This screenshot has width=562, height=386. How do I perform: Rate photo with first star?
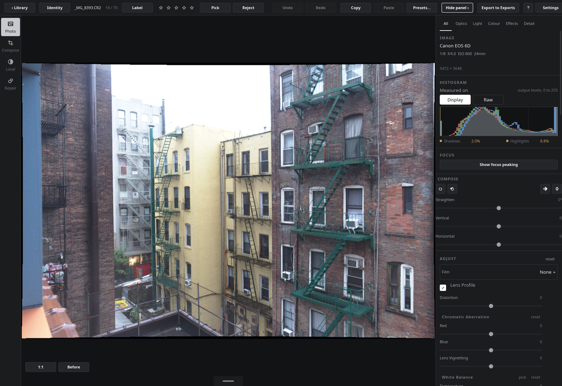(161, 8)
